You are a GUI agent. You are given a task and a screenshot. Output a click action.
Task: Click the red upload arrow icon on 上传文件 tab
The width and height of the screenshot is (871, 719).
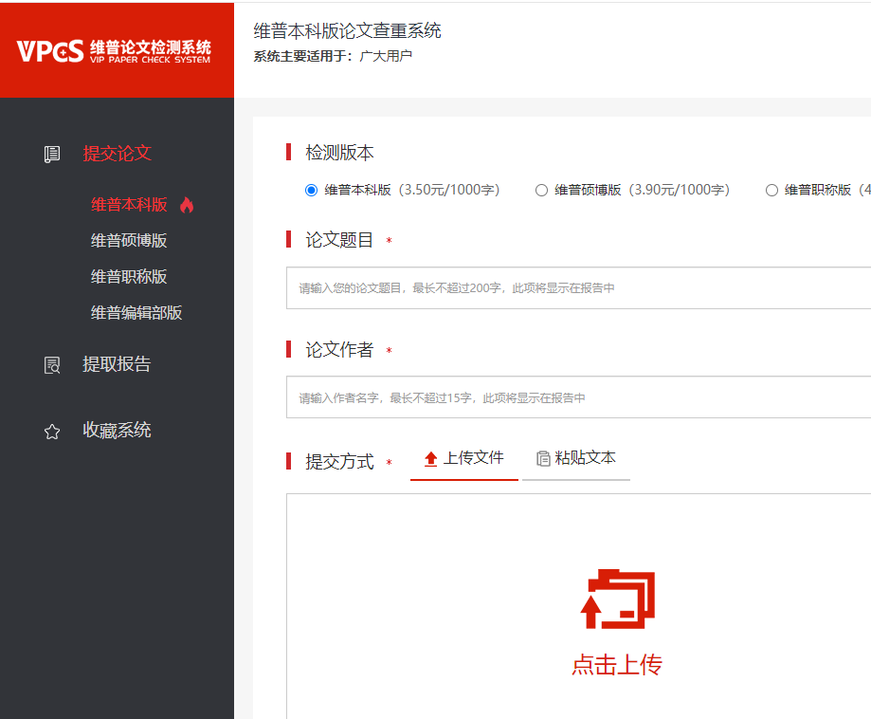(x=431, y=459)
